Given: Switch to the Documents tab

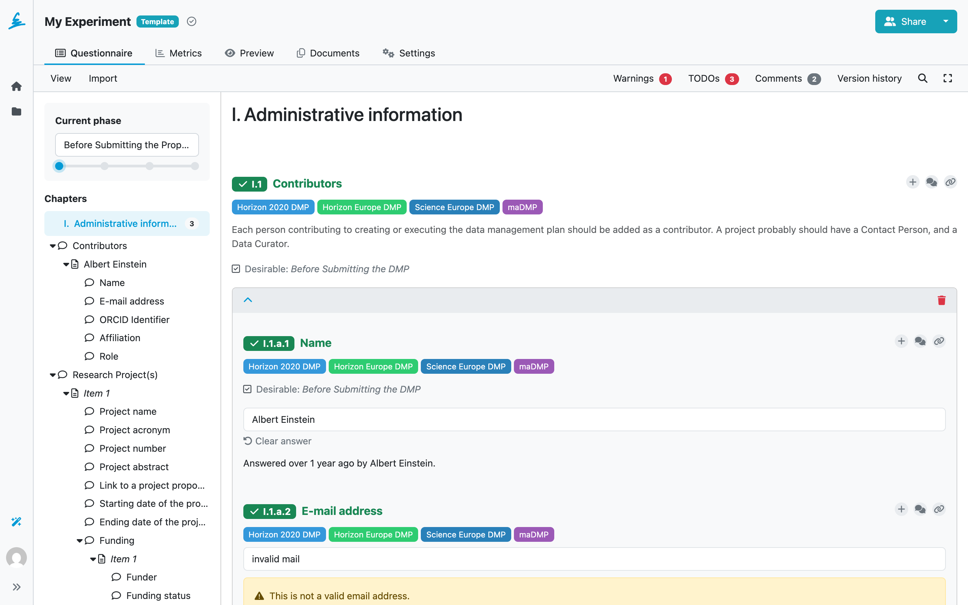Looking at the screenshot, I should click(328, 53).
